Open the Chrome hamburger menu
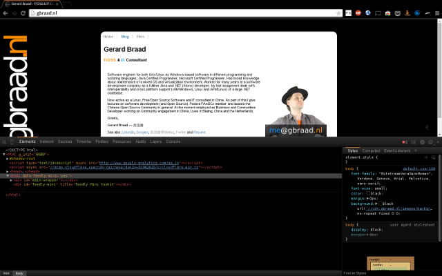This screenshot has height=276, width=442. coord(437,13)
